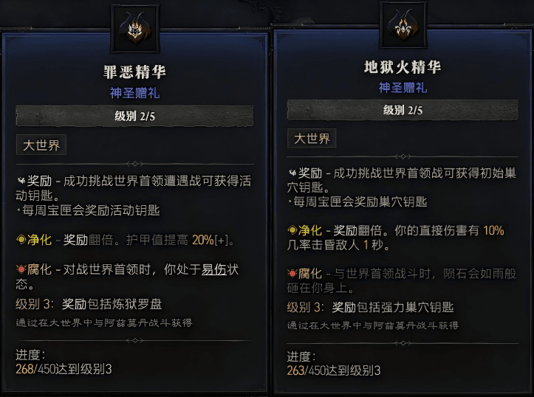The image size is (534, 397).
Task: Click the 腐化 icon in the 地狱火精华 panel
Action: (292, 275)
